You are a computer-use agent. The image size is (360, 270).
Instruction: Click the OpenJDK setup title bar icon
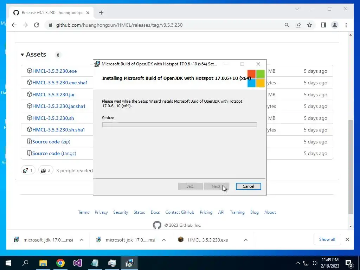[97, 64]
